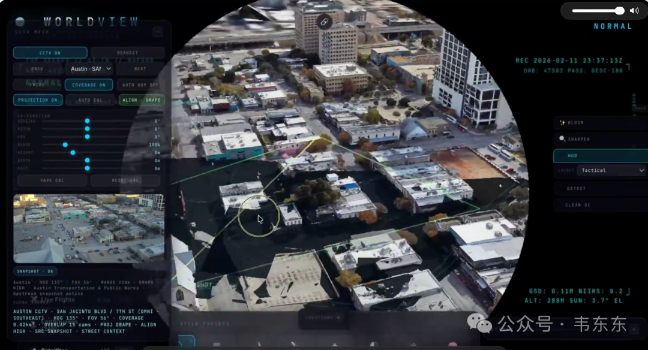This screenshot has width=648, height=350.
Task: Collapse the CCTV Mesh panel
Action: (157, 32)
